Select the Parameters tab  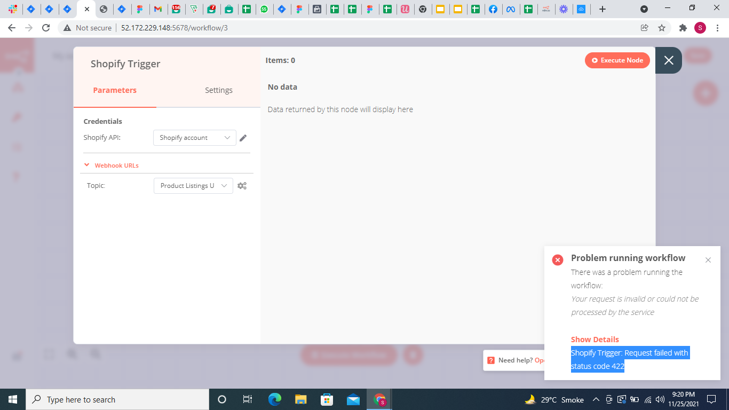pyautogui.click(x=115, y=90)
